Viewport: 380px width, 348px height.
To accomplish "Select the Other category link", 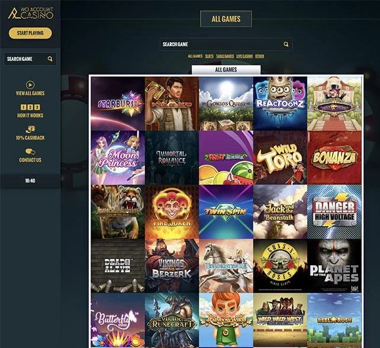I will point(259,56).
